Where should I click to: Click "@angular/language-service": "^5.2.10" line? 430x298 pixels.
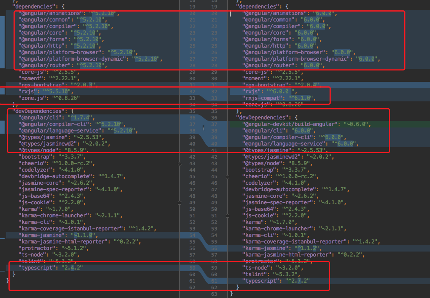coord(78,131)
